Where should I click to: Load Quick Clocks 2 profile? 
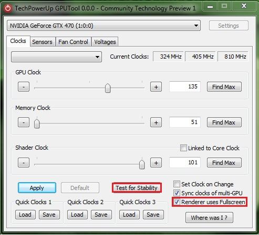[x=77, y=215]
